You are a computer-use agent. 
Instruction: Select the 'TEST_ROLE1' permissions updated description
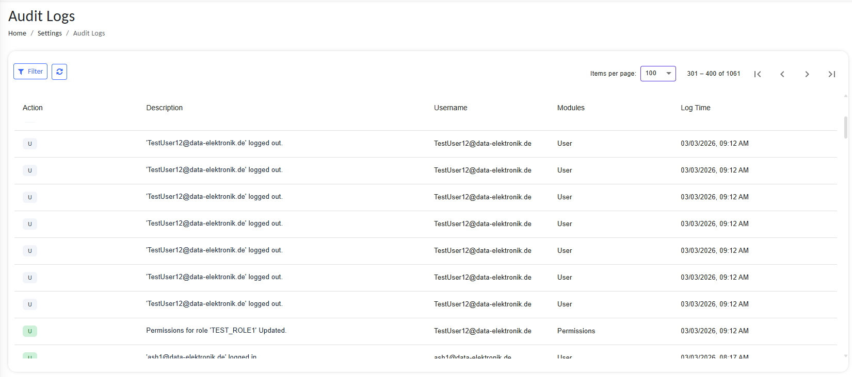click(216, 331)
